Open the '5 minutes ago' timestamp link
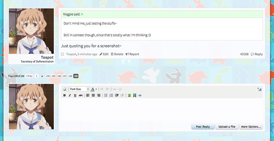The height and width of the screenshot is (141, 274). coord(87,54)
